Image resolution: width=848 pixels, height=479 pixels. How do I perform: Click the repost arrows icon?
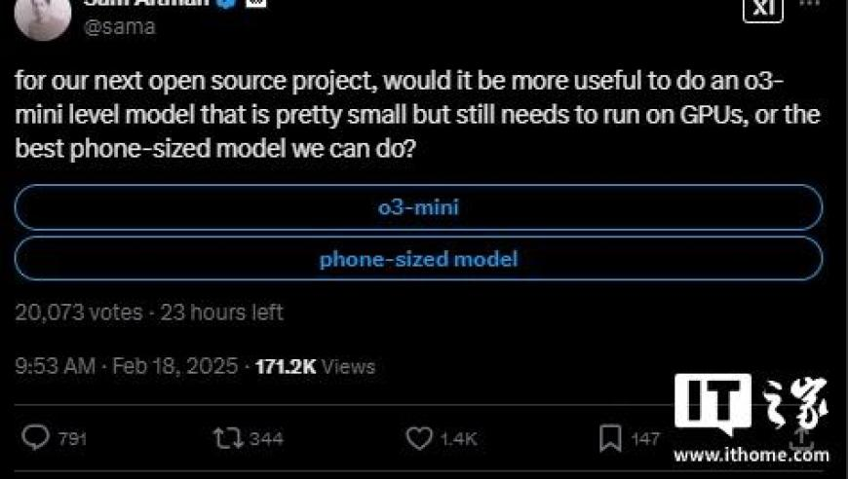[x=228, y=438]
